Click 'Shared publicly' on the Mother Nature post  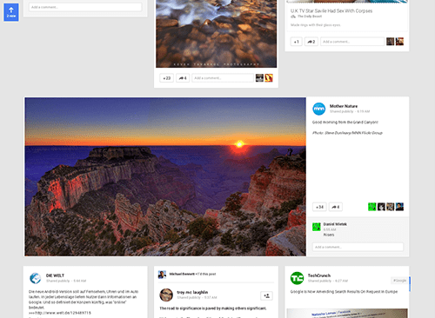(341, 111)
